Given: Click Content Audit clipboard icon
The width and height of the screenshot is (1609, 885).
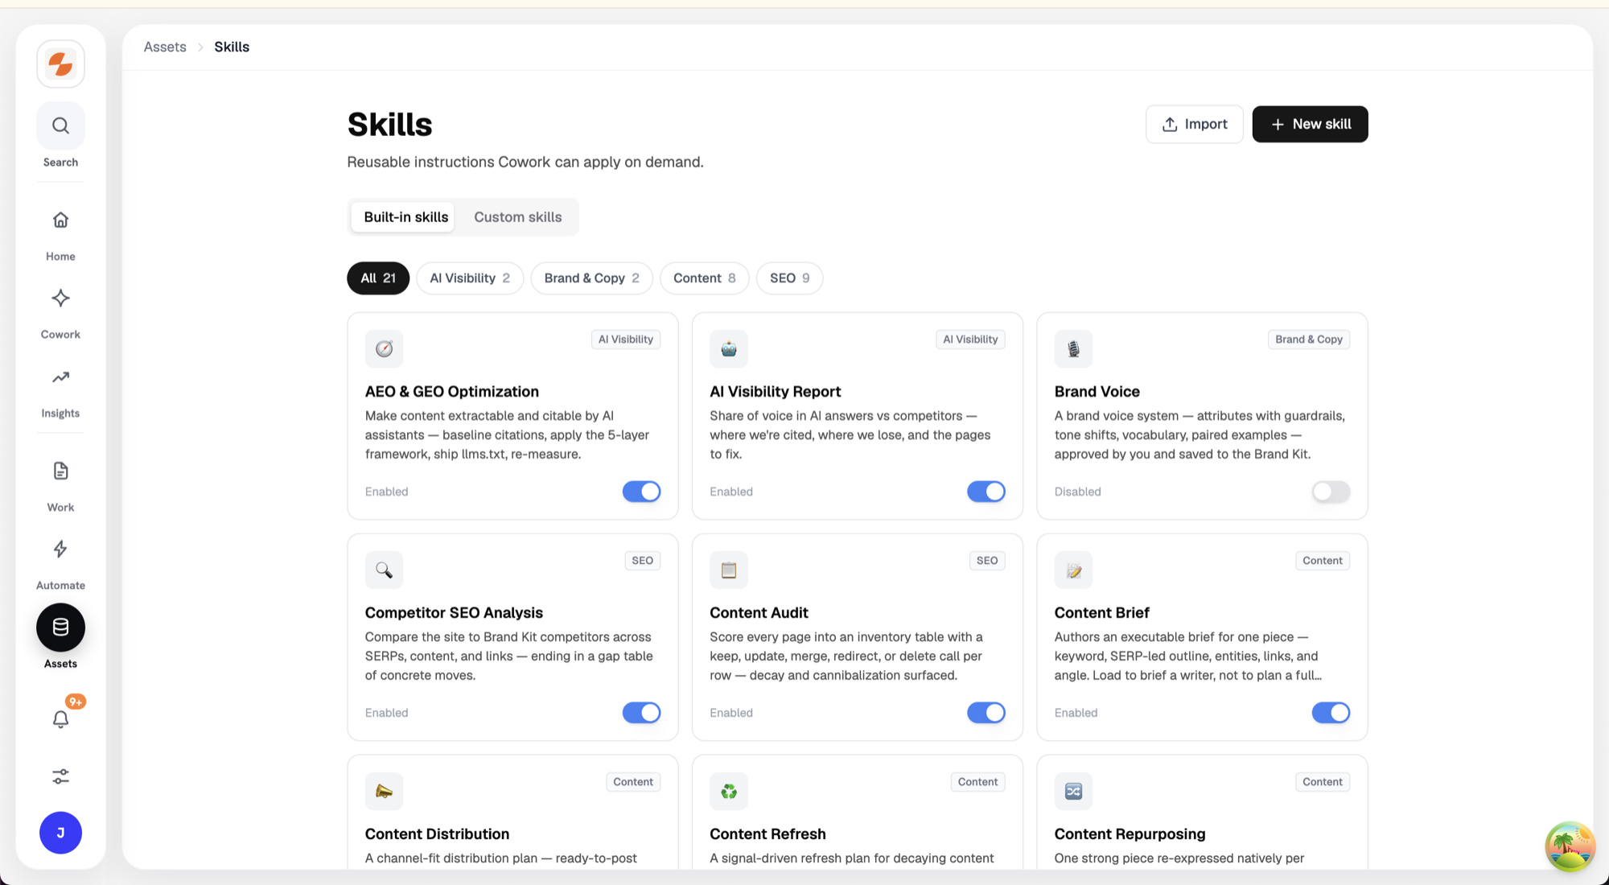Looking at the screenshot, I should pyautogui.click(x=729, y=570).
